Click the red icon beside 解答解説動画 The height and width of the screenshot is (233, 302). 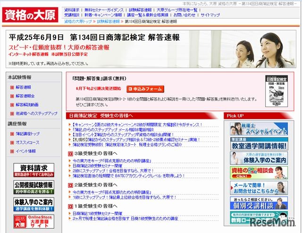point(12,105)
